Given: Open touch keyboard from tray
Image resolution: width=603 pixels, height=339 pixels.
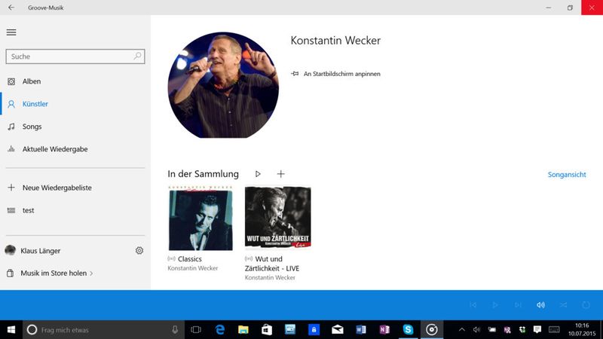Looking at the screenshot, I should coord(554,330).
